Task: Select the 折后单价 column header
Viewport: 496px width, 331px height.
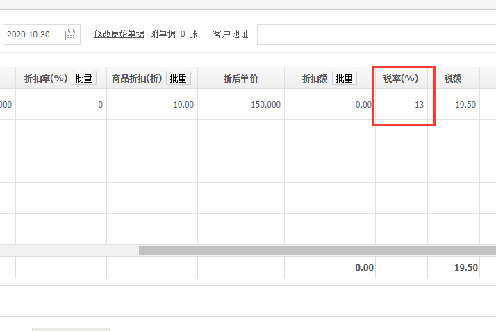Action: 240,78
